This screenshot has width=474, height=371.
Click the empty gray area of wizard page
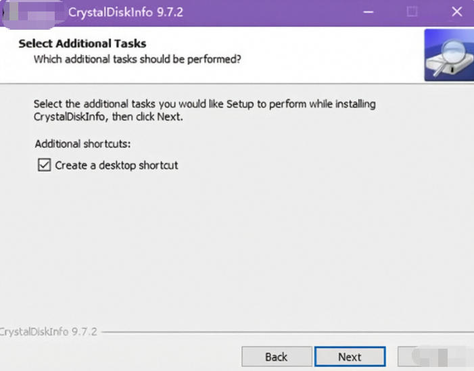pyautogui.click(x=242, y=242)
